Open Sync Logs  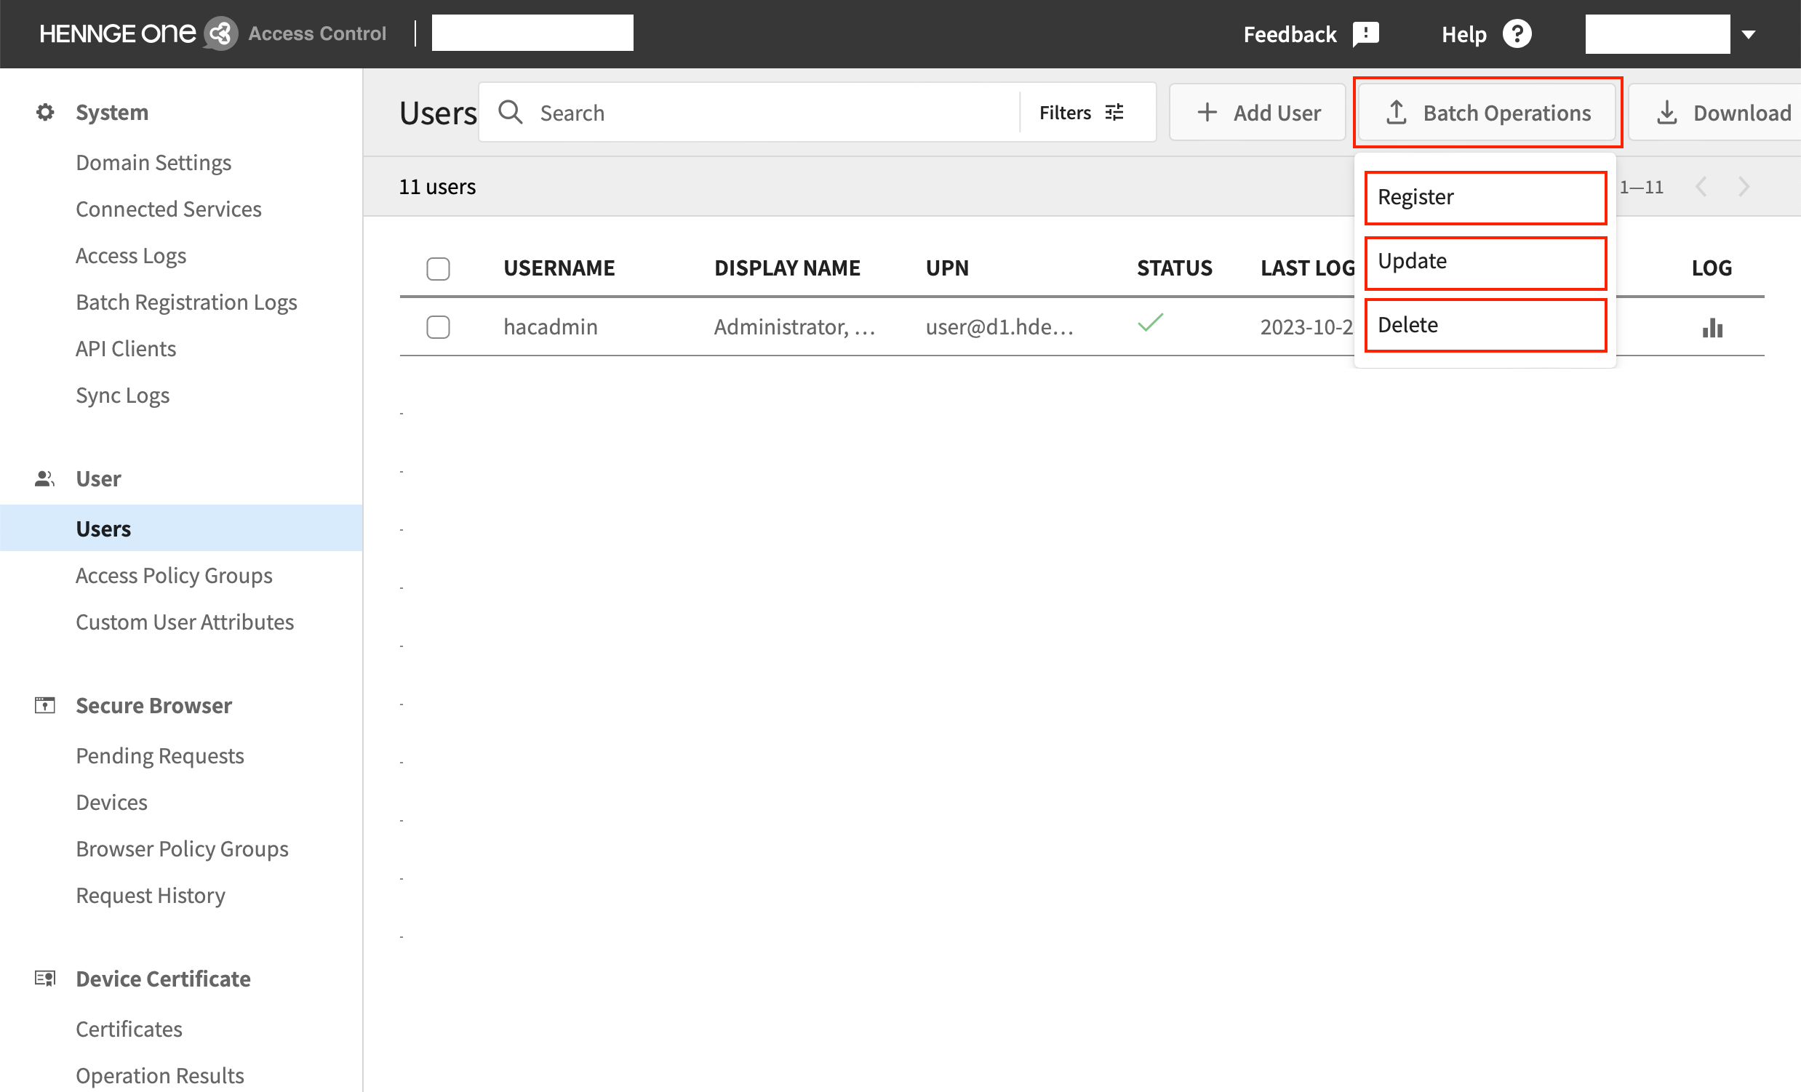[123, 396]
